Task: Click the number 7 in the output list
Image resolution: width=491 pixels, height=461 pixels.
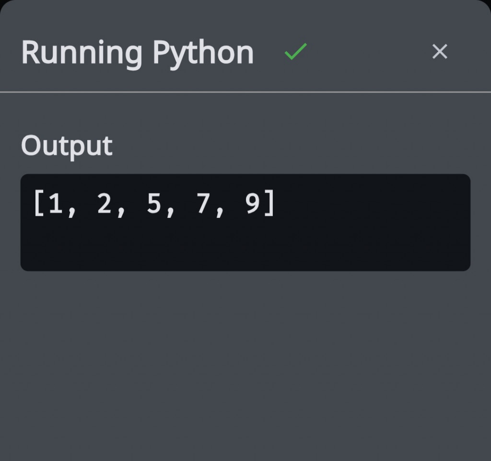Action: point(203,204)
